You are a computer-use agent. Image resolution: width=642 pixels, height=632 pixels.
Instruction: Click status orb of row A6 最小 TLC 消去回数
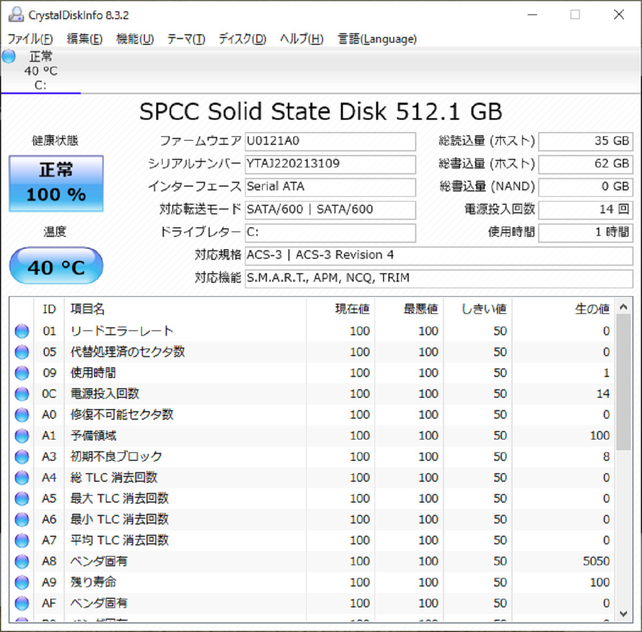22,519
